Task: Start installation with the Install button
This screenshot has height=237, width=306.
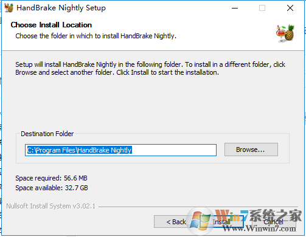Action: click(x=221, y=222)
